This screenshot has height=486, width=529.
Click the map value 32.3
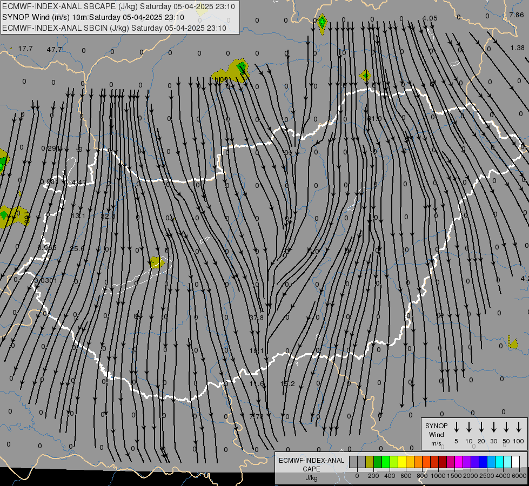108,216
